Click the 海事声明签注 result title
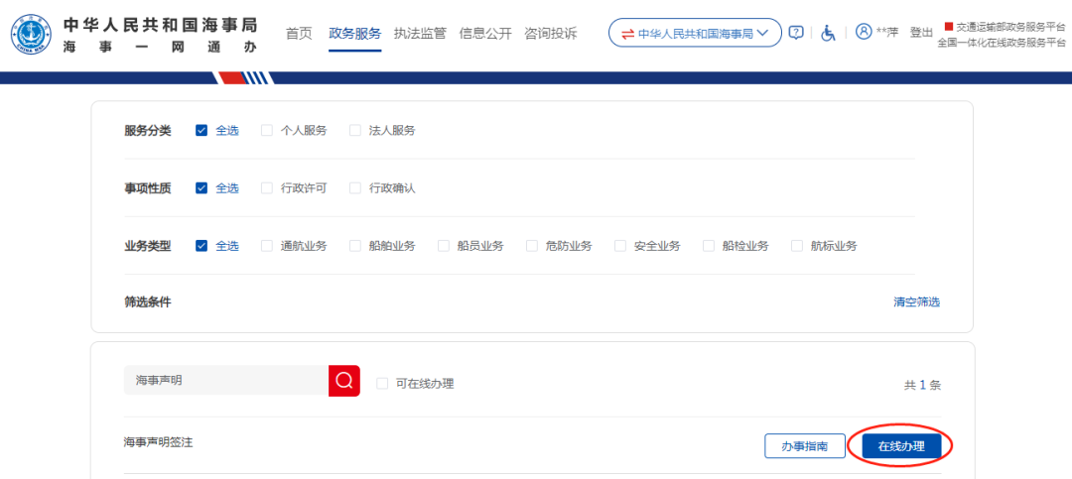Viewport: 1072px width, 479px height. [x=159, y=442]
